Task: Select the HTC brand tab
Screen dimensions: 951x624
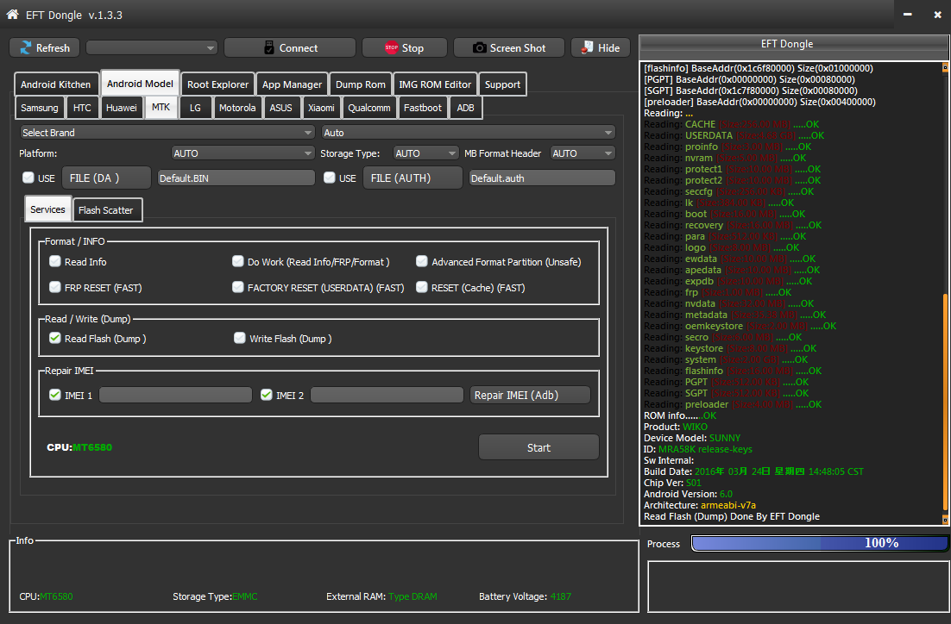Action: pyautogui.click(x=82, y=108)
